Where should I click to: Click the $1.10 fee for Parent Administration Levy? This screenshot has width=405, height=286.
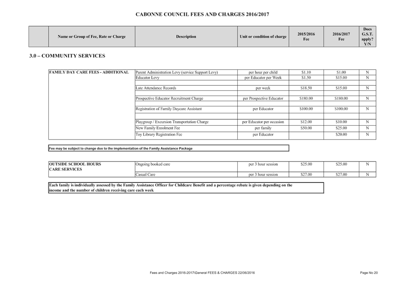(x=306, y=72)
